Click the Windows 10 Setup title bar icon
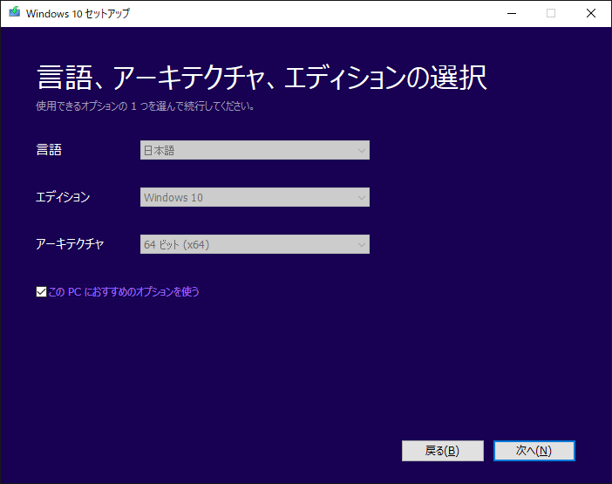 15,12
